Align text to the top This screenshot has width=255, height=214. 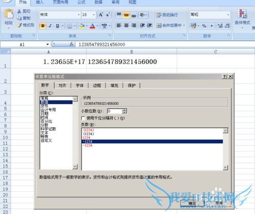click(x=119, y=15)
